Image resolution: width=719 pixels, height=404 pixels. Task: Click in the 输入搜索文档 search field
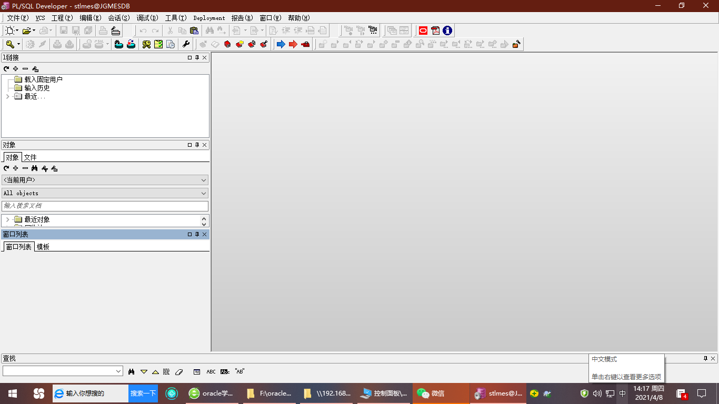coord(105,206)
